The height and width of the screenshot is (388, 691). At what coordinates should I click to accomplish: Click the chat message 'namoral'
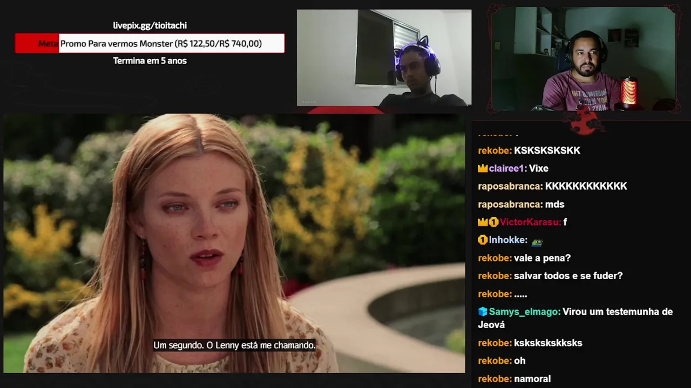[532, 379]
